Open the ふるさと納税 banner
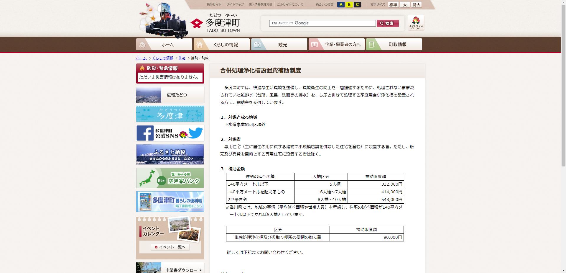566x273 pixels. [170, 154]
